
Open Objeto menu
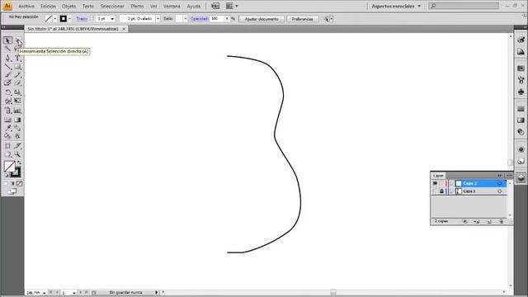[x=68, y=6]
